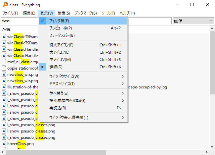Open the 画像 filter dropdown

pyautogui.click(x=193, y=21)
